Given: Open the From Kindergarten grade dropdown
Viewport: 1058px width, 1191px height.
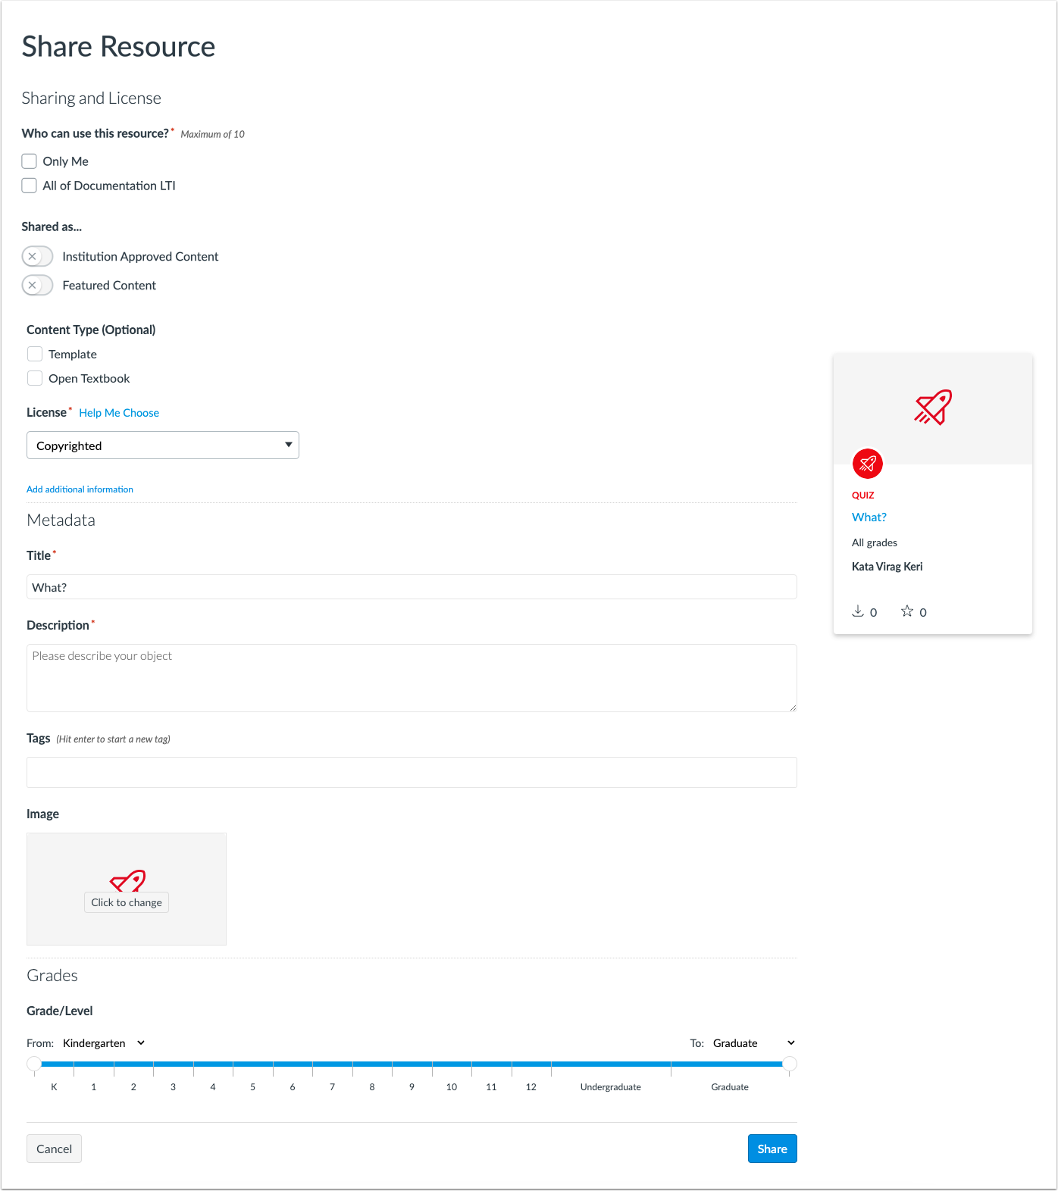Looking at the screenshot, I should coord(104,1043).
